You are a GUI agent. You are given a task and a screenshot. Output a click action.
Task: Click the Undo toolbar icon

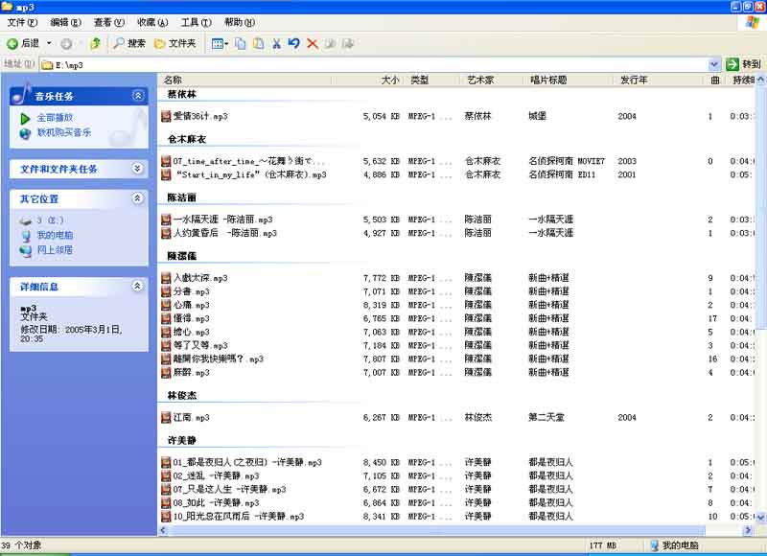coord(294,43)
